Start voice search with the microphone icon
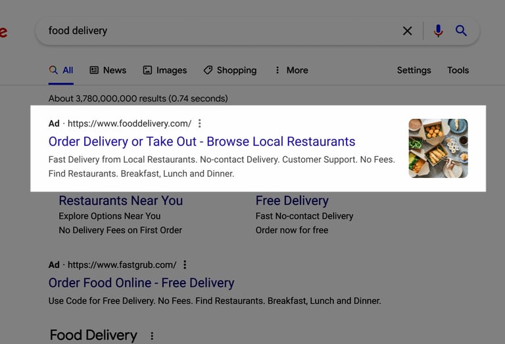 click(438, 31)
